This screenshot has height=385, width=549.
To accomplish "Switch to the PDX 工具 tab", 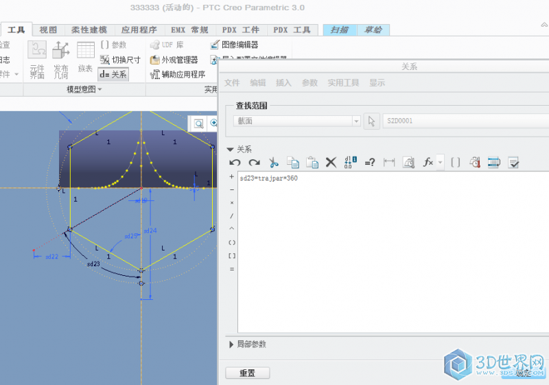I will click(292, 30).
